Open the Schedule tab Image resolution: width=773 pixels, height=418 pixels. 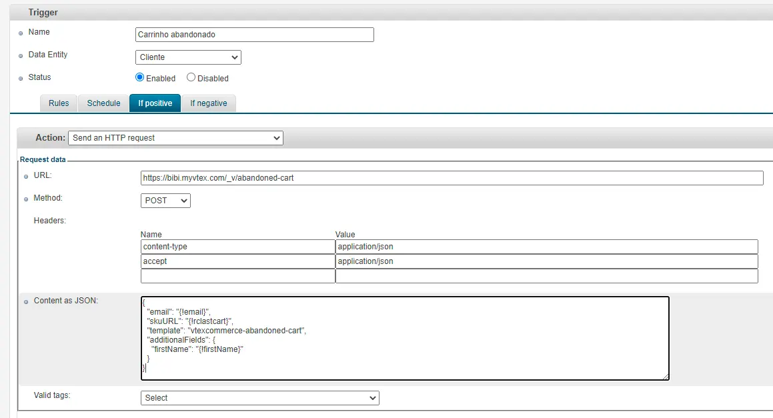pyautogui.click(x=103, y=103)
